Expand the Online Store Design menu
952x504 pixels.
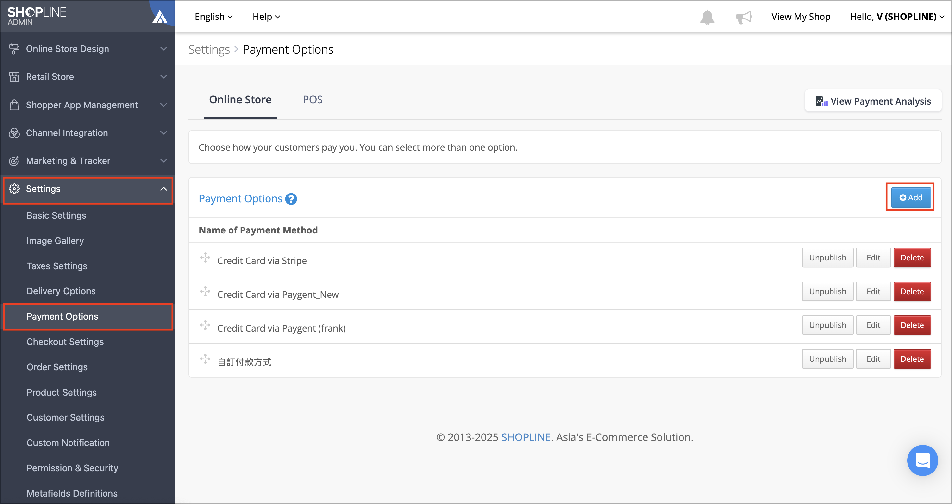point(163,49)
